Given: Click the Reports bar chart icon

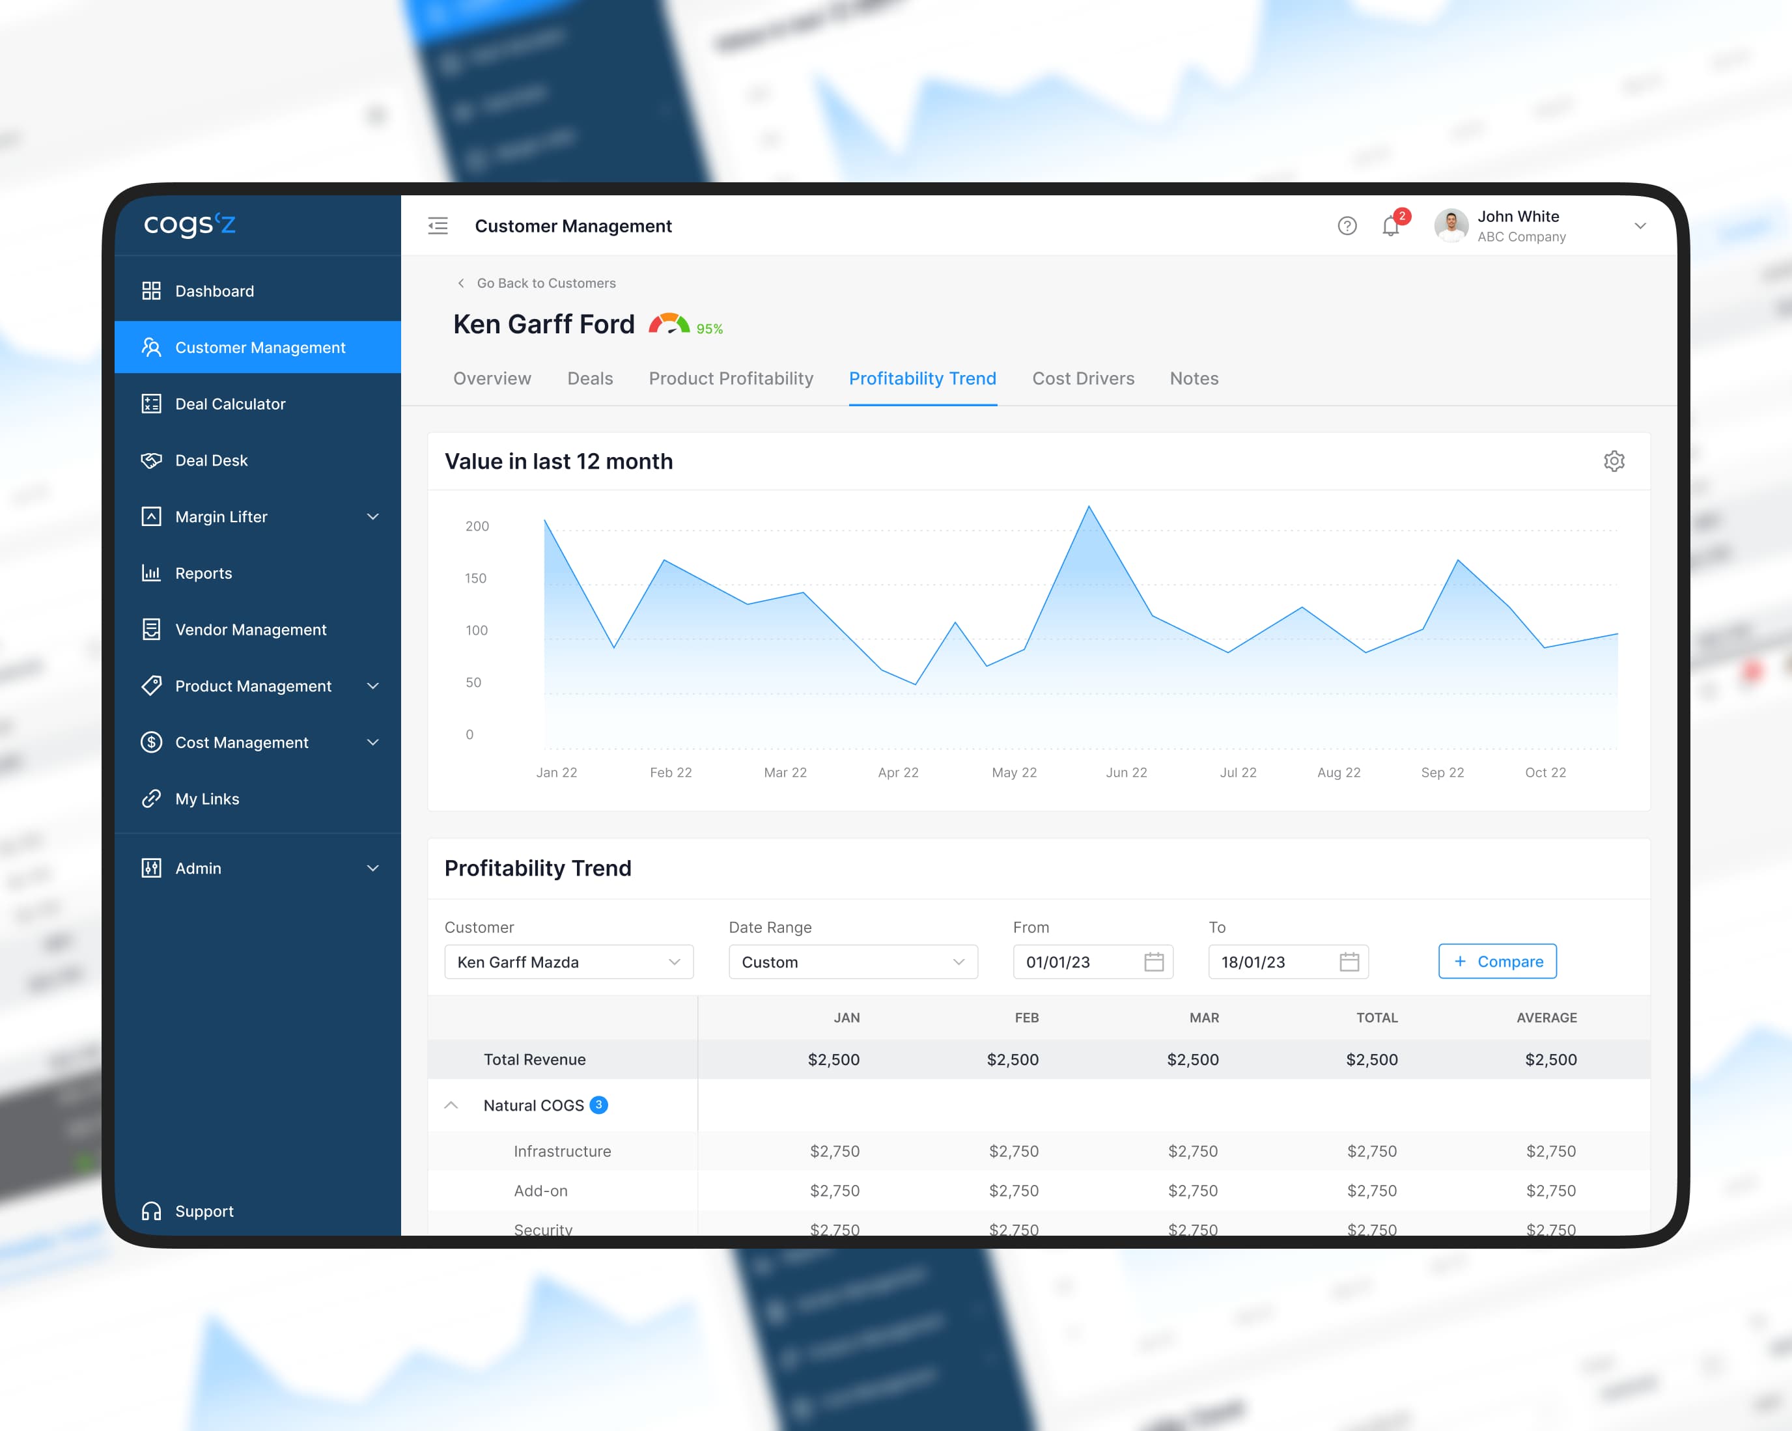Looking at the screenshot, I should point(151,574).
